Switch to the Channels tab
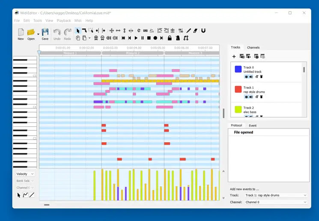319x221 pixels. coord(253,48)
